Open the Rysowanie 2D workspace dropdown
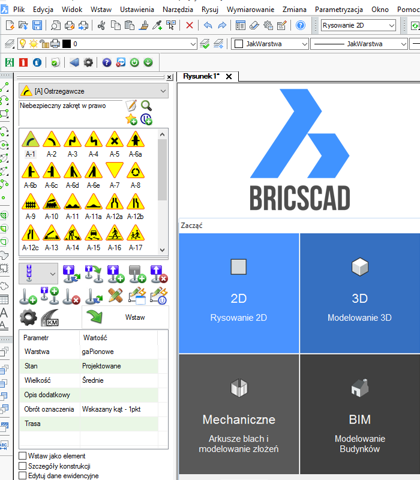 coord(358,25)
